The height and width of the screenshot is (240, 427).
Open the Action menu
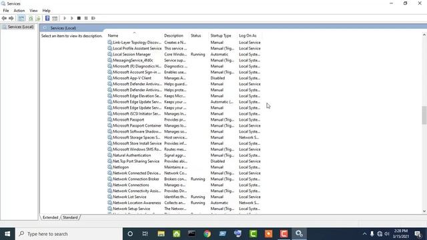[x=19, y=11]
